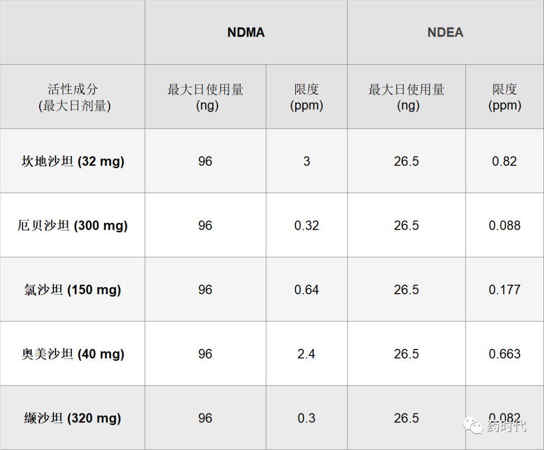This screenshot has height=450, width=544.
Task: Click the NDEA 限度 (ppm) subheader
Action: pos(505,97)
